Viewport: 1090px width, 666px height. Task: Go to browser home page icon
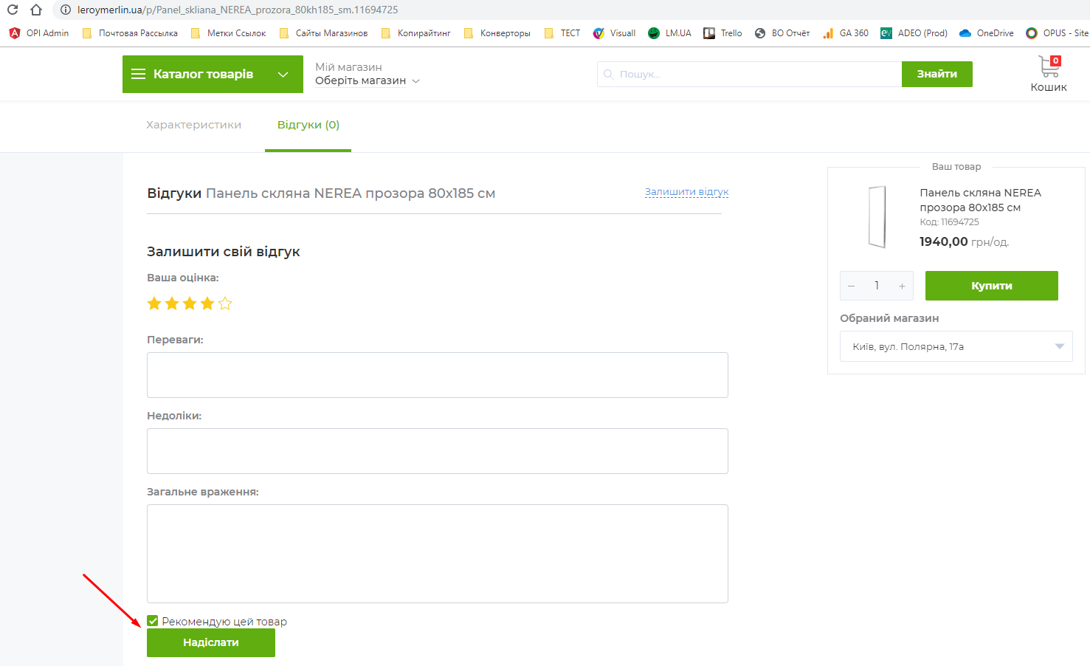click(36, 10)
